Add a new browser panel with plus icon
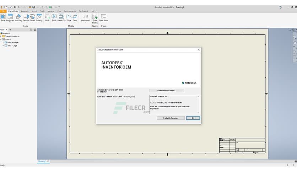This screenshot has width=297, height=172. click(10, 30)
